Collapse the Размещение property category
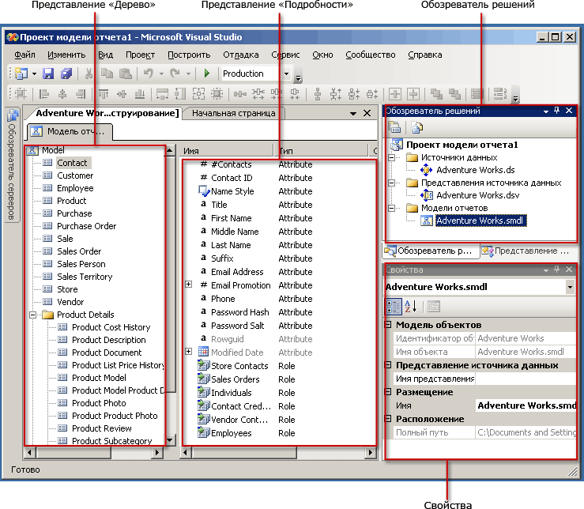Viewport: 584px width, 509px height. (x=387, y=392)
